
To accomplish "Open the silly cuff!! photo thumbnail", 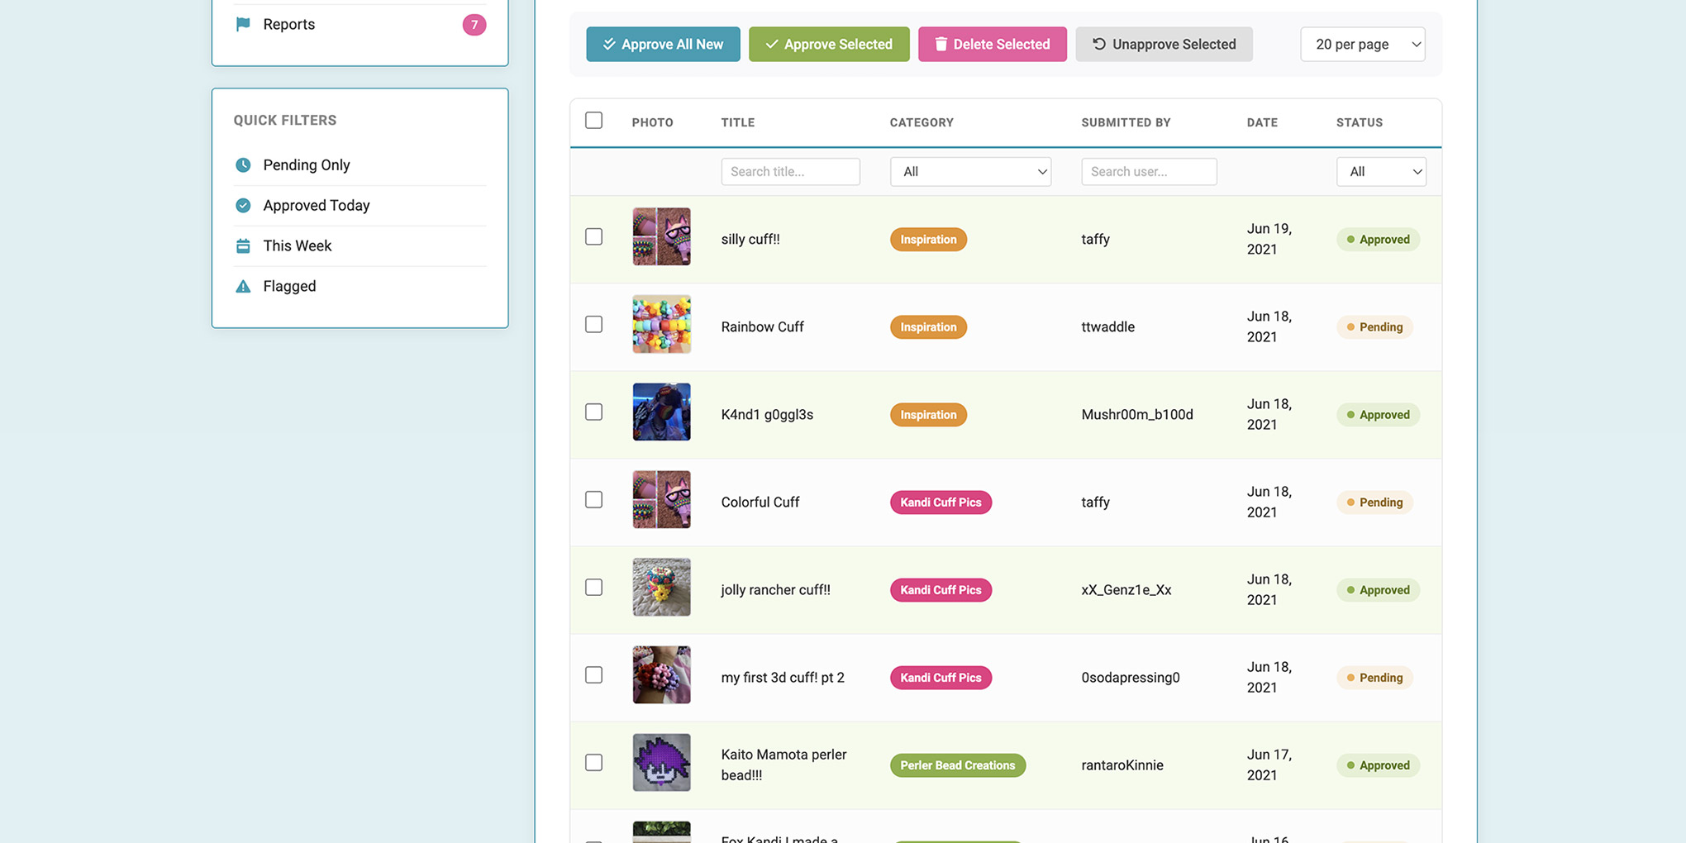I will 661,236.
